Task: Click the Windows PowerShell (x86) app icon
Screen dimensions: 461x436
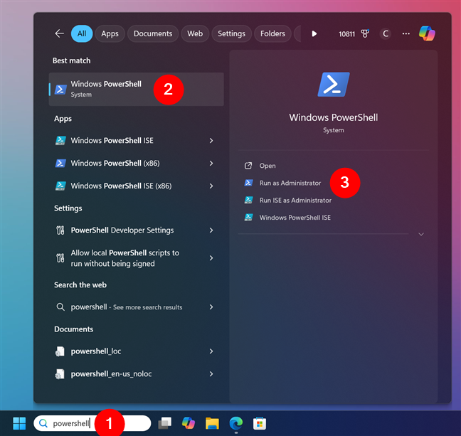Action: [x=60, y=163]
